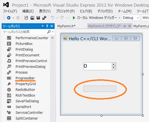This screenshot has height=122, width=149.
Task: Open the Redo history dropdown arrow
Action: pyautogui.click(x=67, y=18)
